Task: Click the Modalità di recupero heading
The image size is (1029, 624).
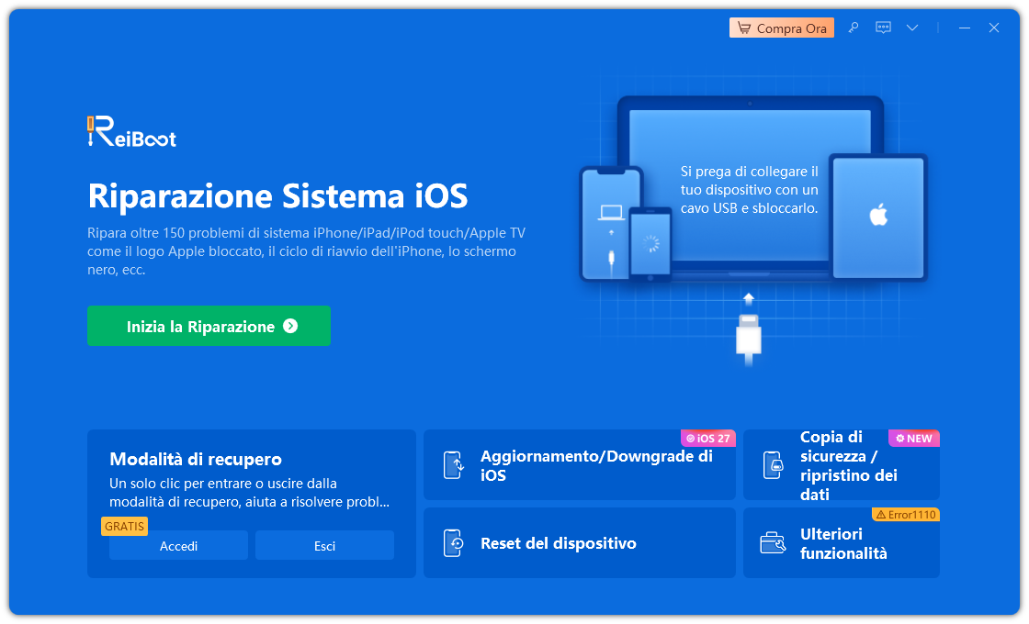Action: pos(196,459)
